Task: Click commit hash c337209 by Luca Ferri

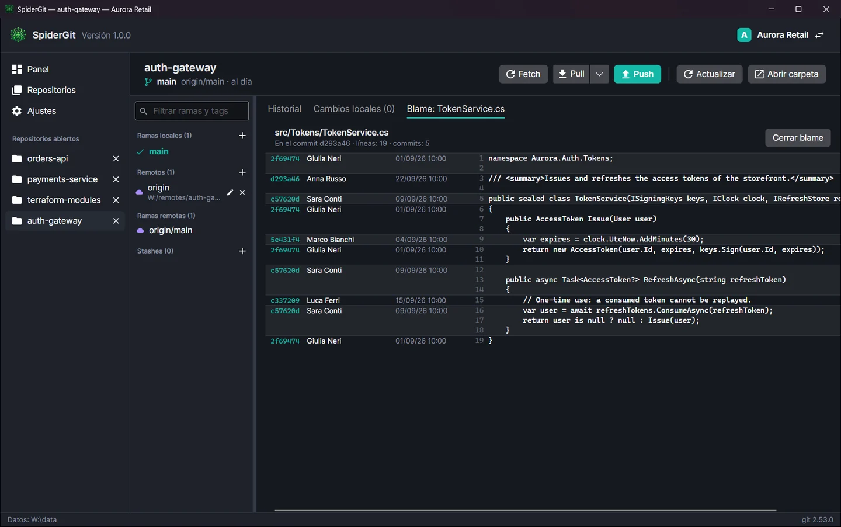Action: [x=285, y=300]
